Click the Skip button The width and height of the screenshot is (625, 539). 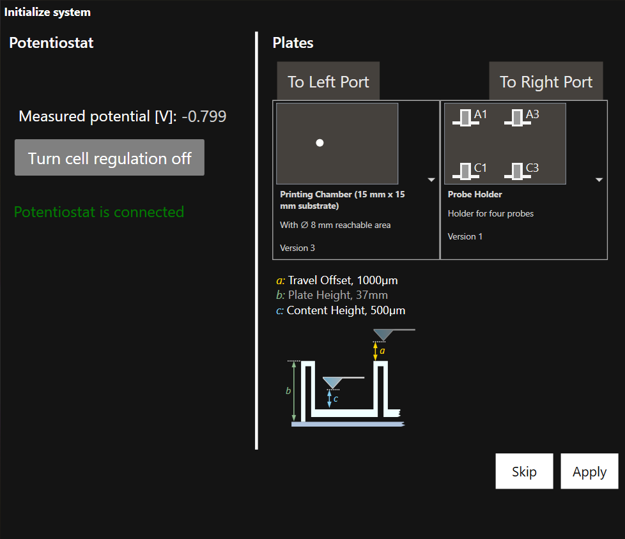click(524, 471)
